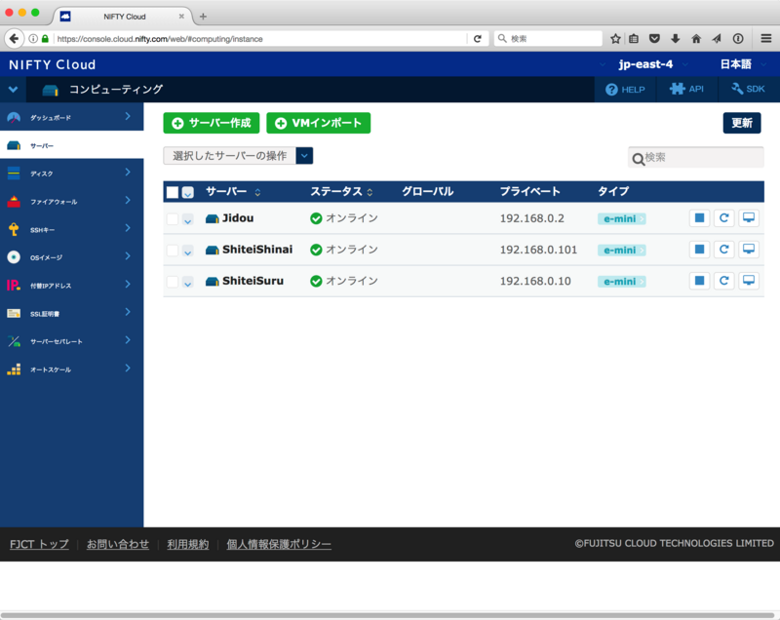
Task: Open the SSL証明書 section
Action: click(x=68, y=314)
